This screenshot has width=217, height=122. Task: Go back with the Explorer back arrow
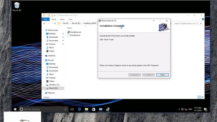[44, 23]
